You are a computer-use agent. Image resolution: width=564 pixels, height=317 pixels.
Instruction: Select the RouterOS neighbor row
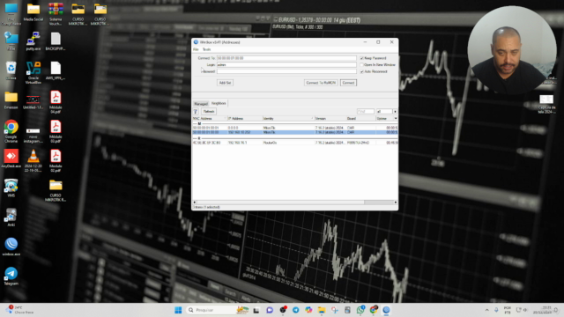(295, 143)
